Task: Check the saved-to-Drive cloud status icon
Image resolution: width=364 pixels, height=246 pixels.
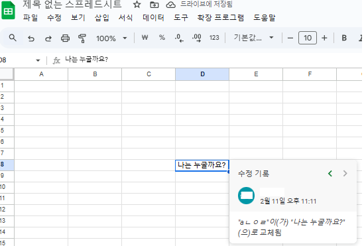Action: point(170,5)
